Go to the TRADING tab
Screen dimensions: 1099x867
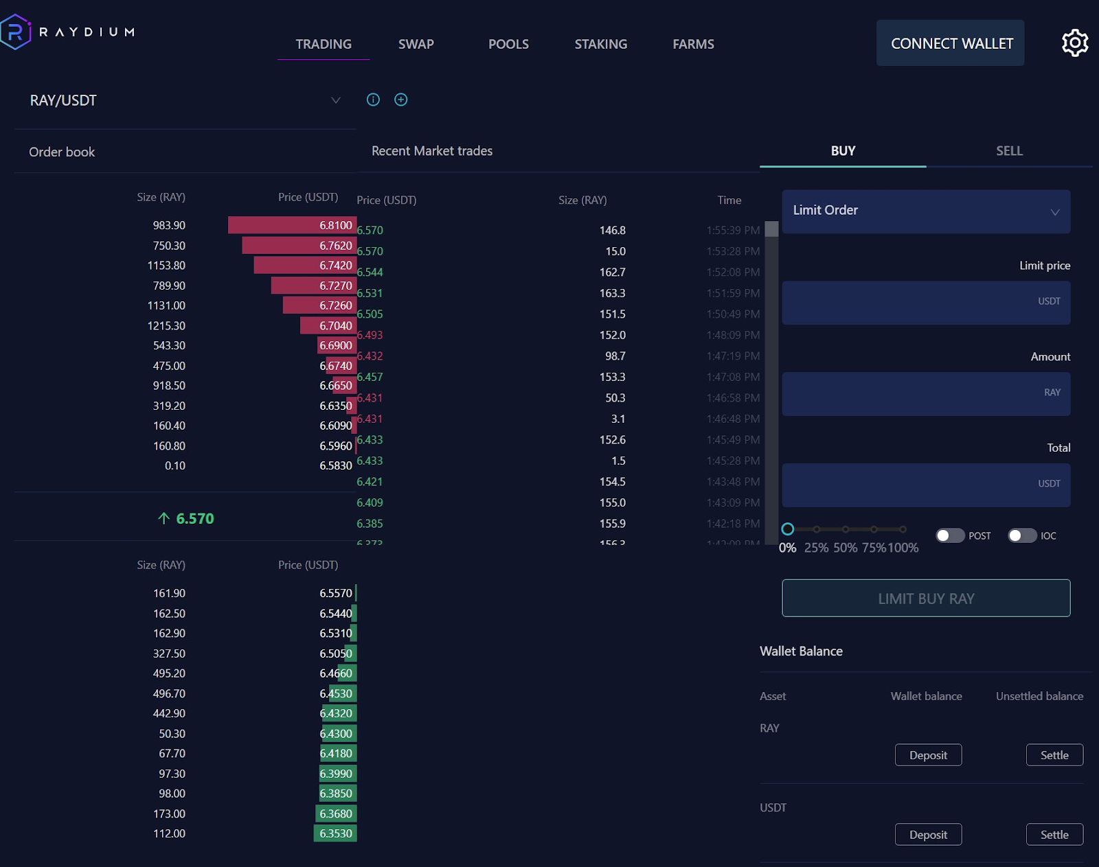coord(324,44)
